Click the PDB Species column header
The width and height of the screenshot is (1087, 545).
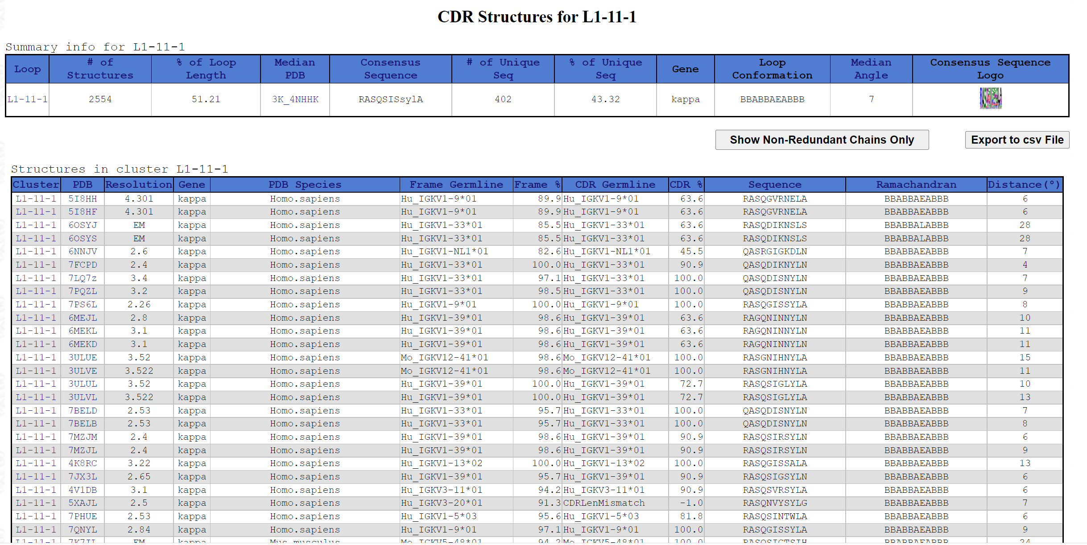tap(305, 184)
